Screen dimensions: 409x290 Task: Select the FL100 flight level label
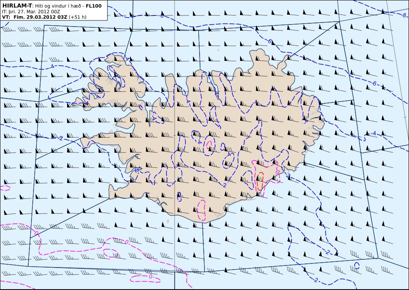pyautogui.click(x=93, y=6)
